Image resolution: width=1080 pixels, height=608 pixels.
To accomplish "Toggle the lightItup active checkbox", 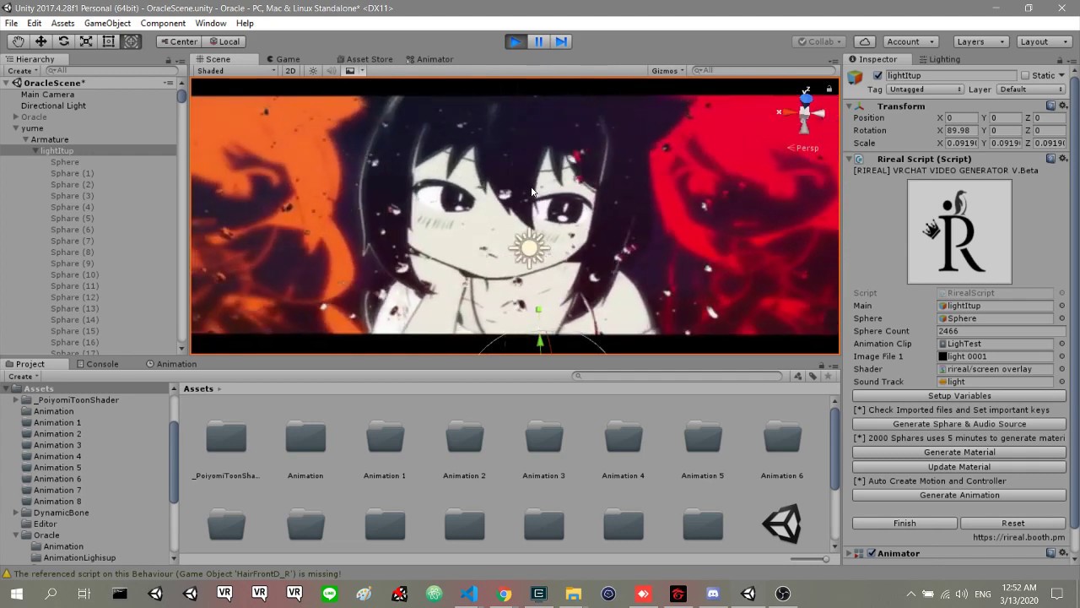I will click(877, 75).
